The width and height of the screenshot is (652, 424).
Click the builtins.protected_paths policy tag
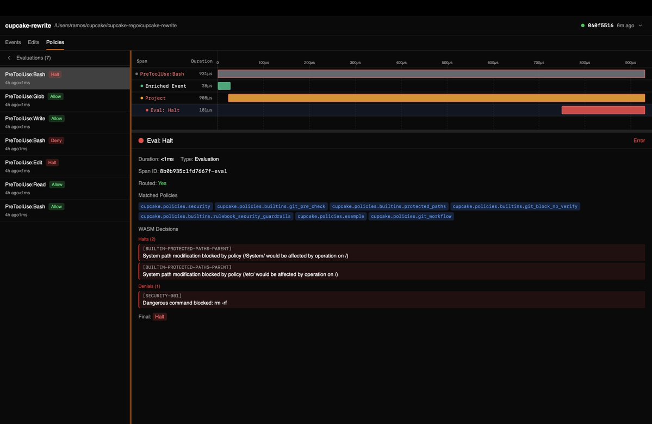389,206
